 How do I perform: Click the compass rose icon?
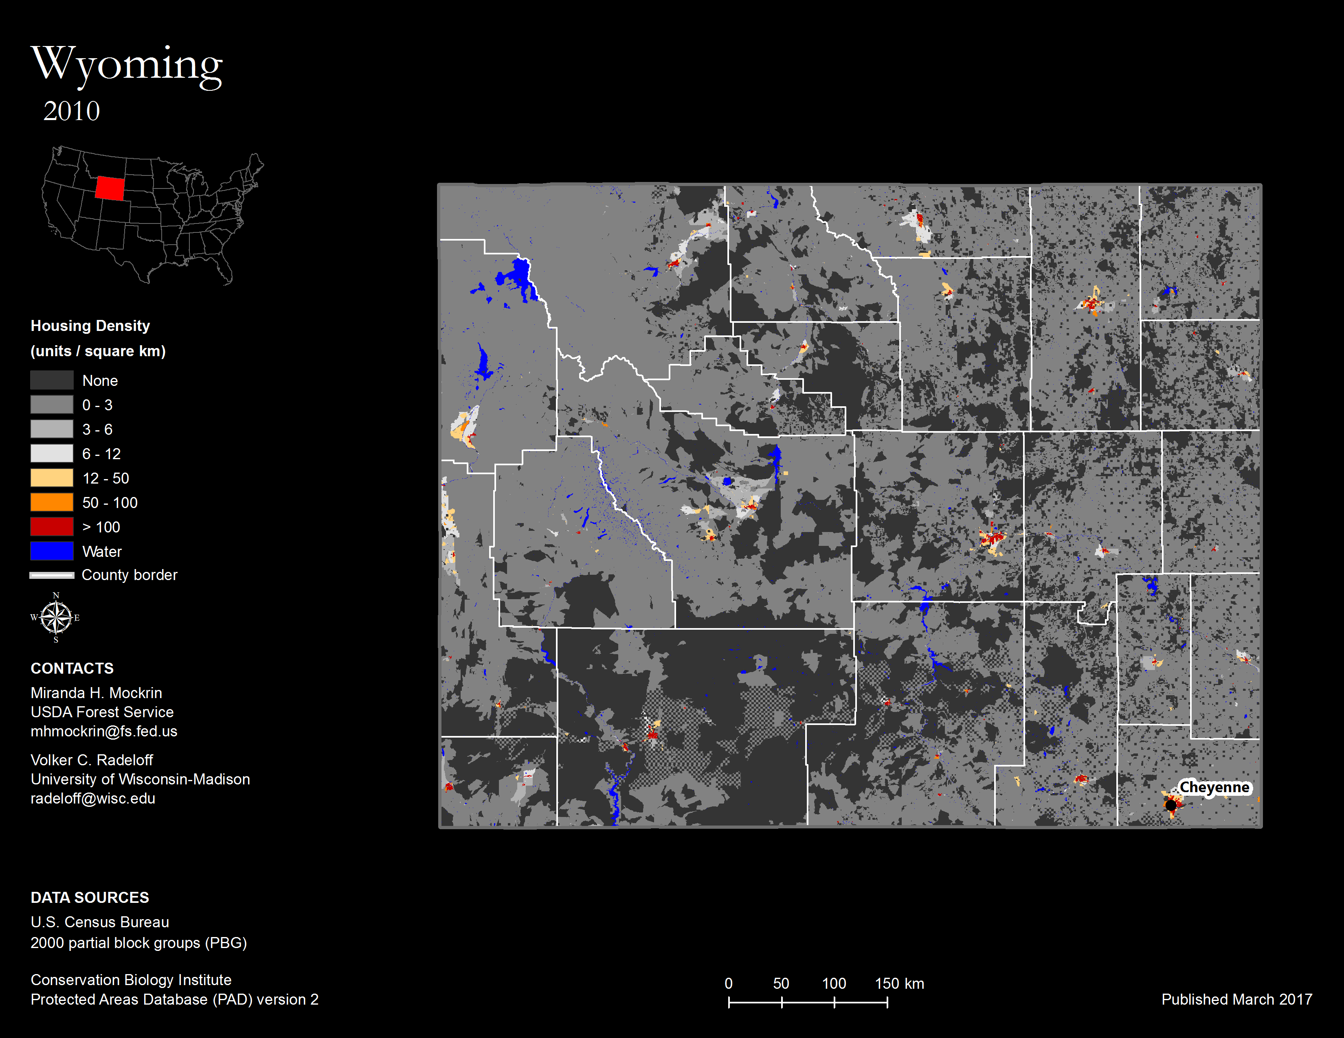55,618
